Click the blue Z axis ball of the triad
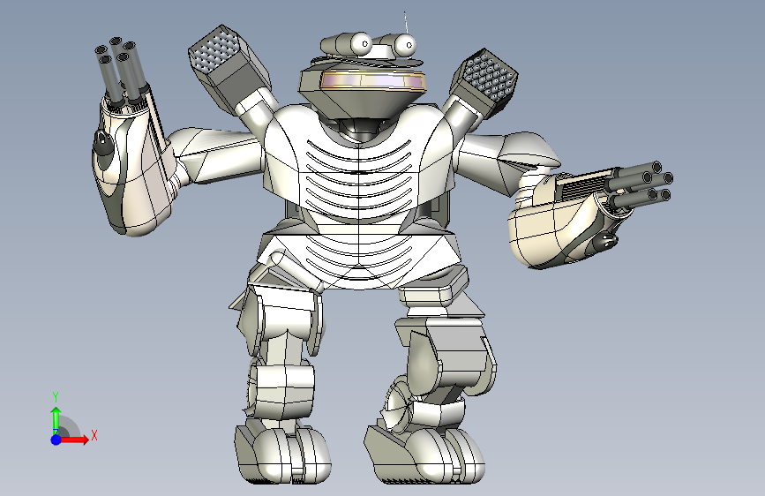The width and height of the screenshot is (765, 496). [56, 440]
